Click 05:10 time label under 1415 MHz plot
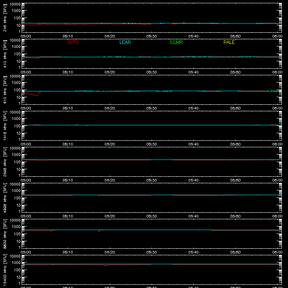288x288 pixels. tap(68, 144)
